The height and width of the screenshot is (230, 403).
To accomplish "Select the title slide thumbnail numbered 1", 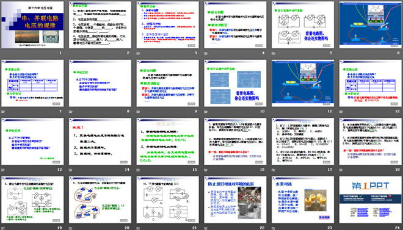I will (x=32, y=24).
